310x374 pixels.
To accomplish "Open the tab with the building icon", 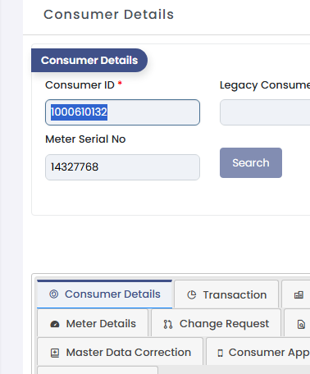I will coord(296,294).
